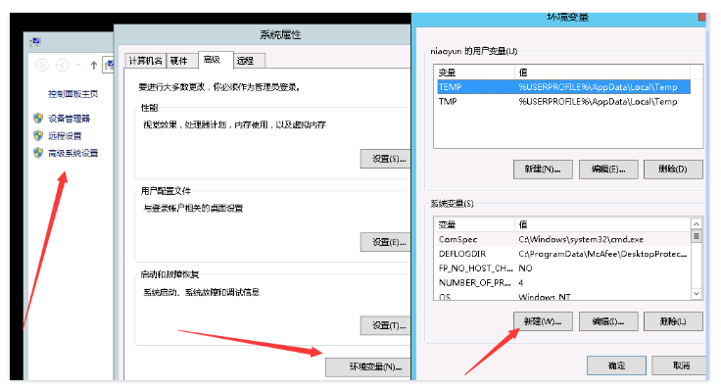Click the shield icon beside 设备管理器
Viewport: 721px width, 389px height.
[38, 119]
